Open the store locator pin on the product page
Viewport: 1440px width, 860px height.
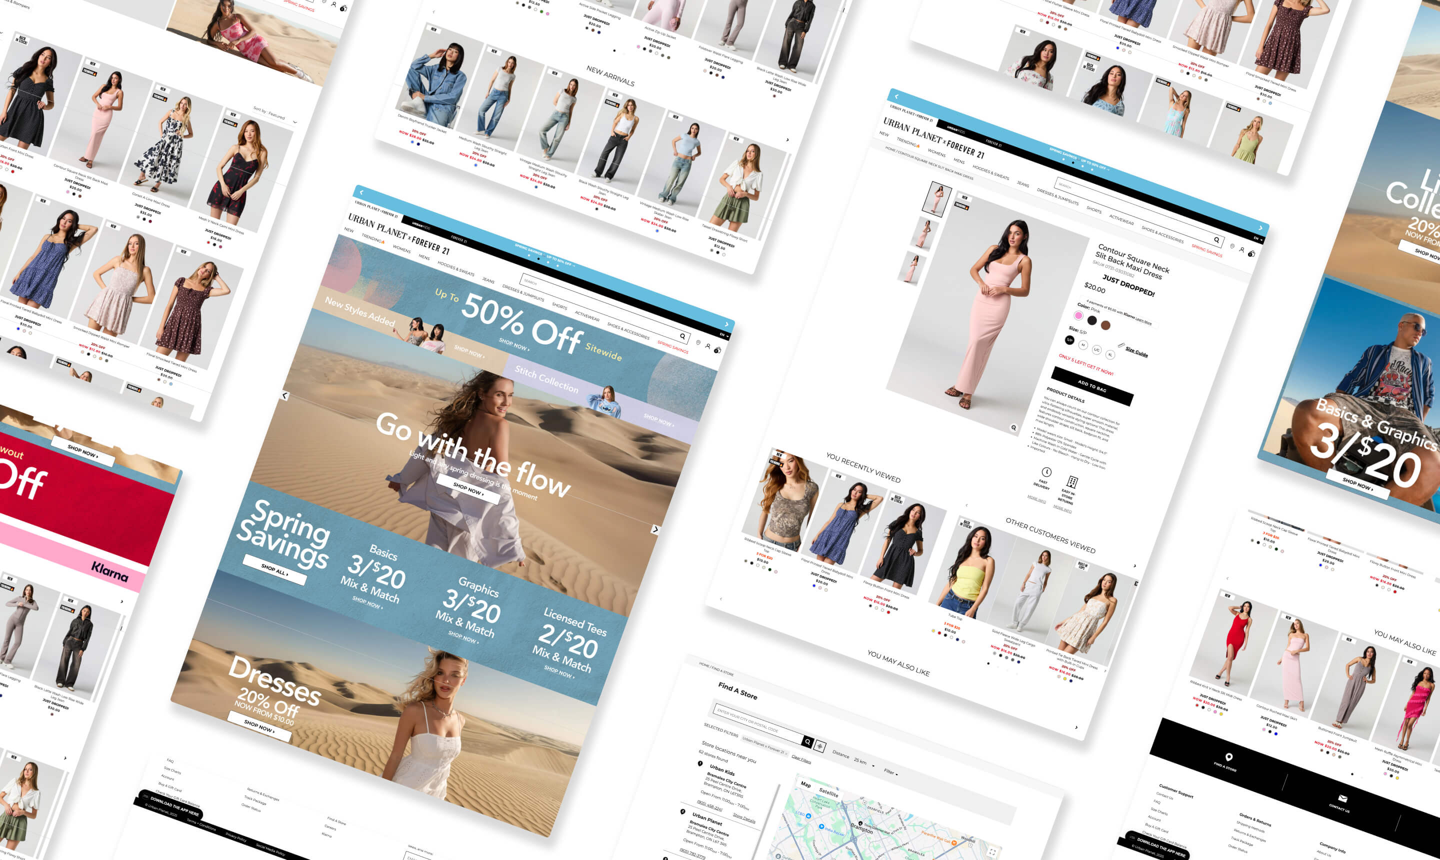click(1232, 246)
